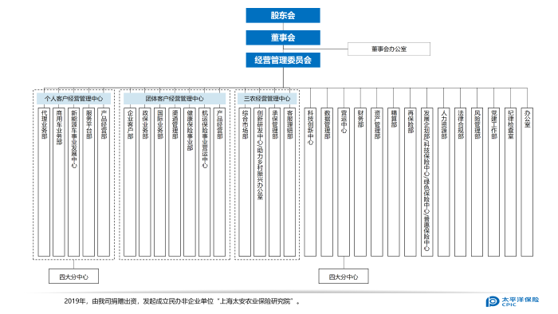Image resolution: width=558 pixels, height=314 pixels.
Task: Click the 精算部 column
Action: tap(394, 182)
